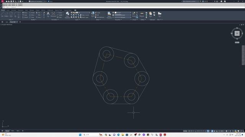Activate the Mirror command

pyautogui.click(x=32, y=15)
